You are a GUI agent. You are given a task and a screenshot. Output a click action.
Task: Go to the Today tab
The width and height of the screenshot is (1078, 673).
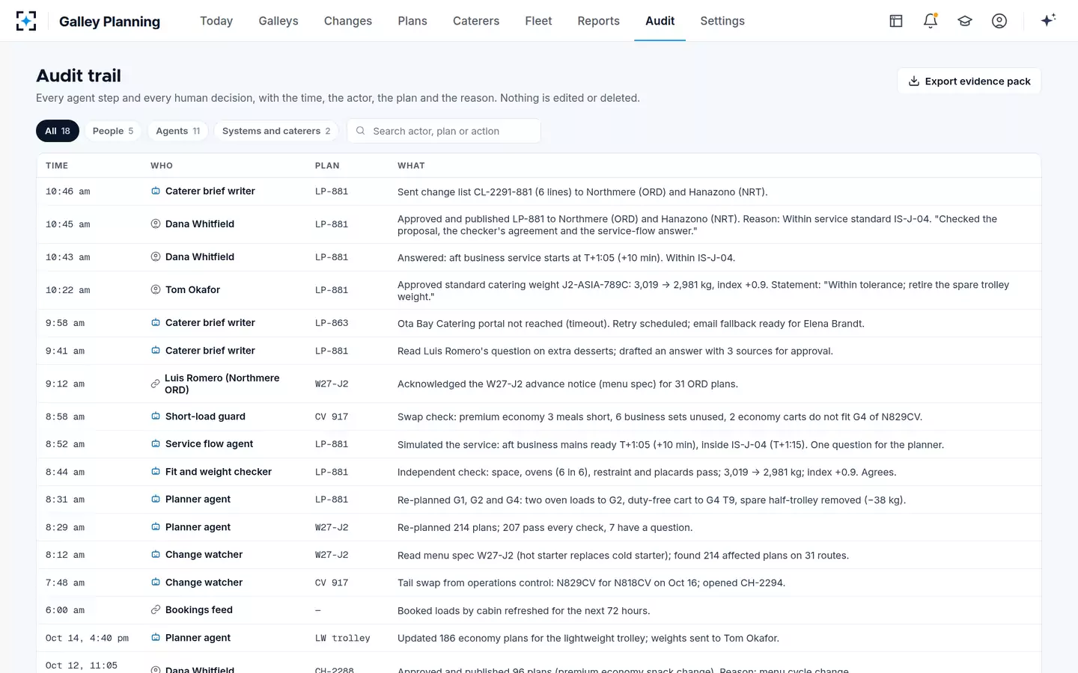pos(216,21)
